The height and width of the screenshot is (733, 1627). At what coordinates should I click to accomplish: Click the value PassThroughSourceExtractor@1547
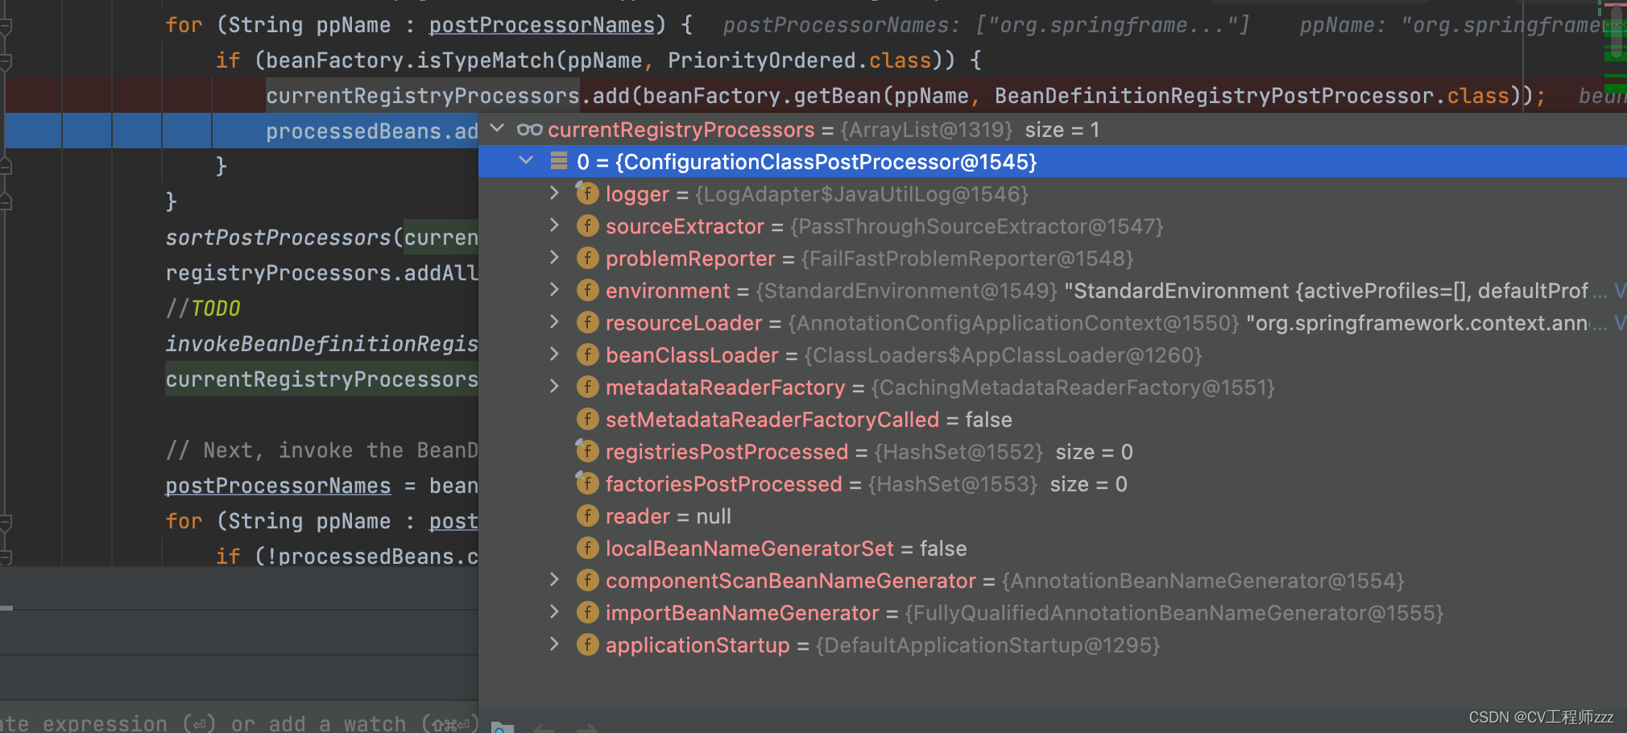(x=977, y=226)
